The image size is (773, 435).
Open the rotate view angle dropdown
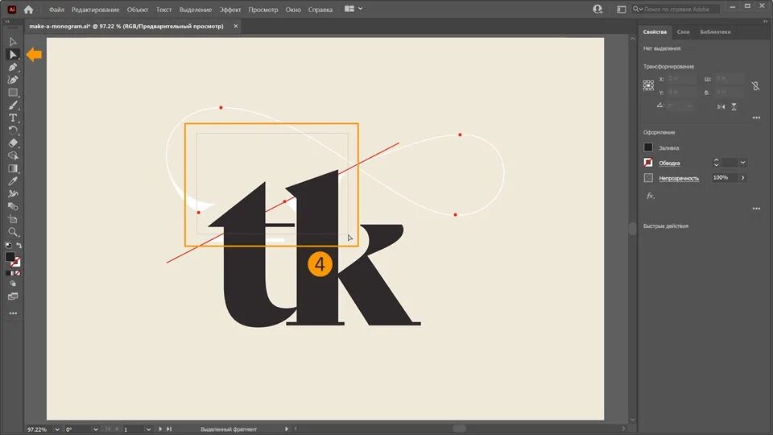tap(96, 429)
